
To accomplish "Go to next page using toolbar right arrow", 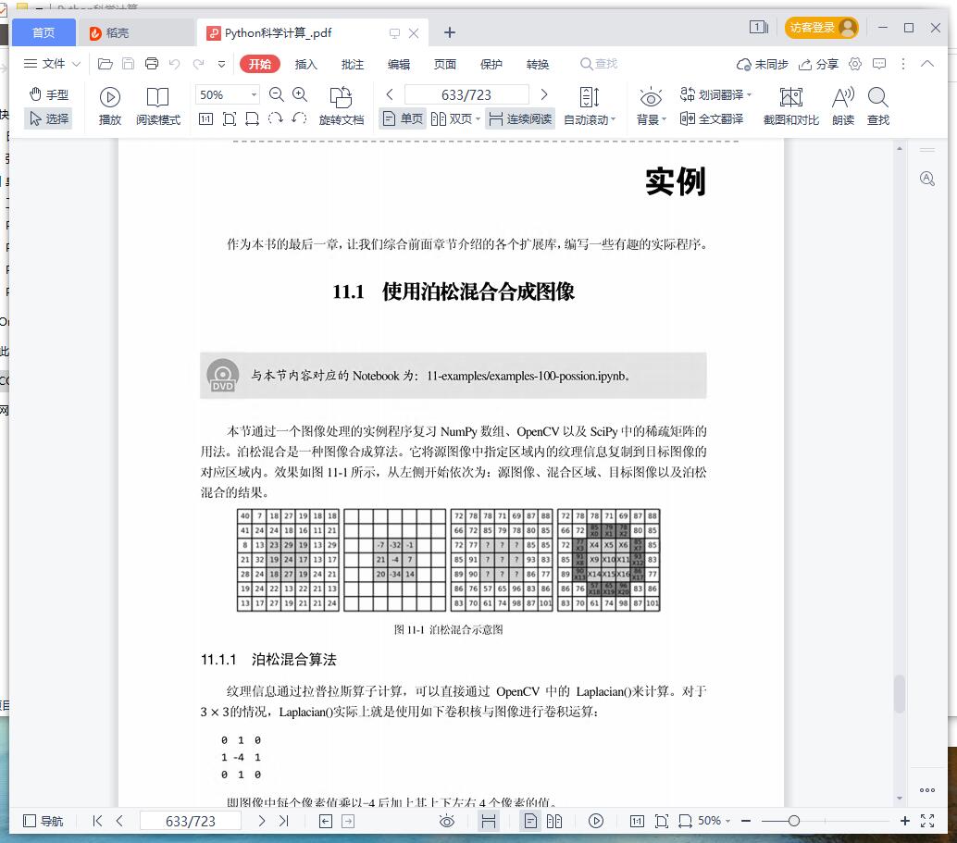I will 544,94.
